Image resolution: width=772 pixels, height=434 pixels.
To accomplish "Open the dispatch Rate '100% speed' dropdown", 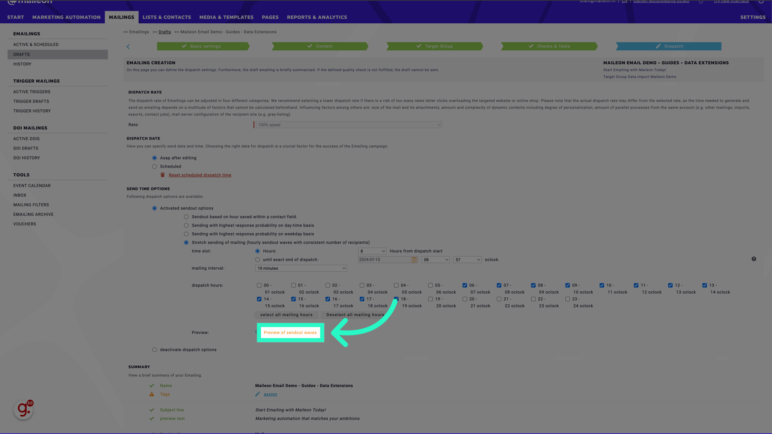I will [349, 125].
